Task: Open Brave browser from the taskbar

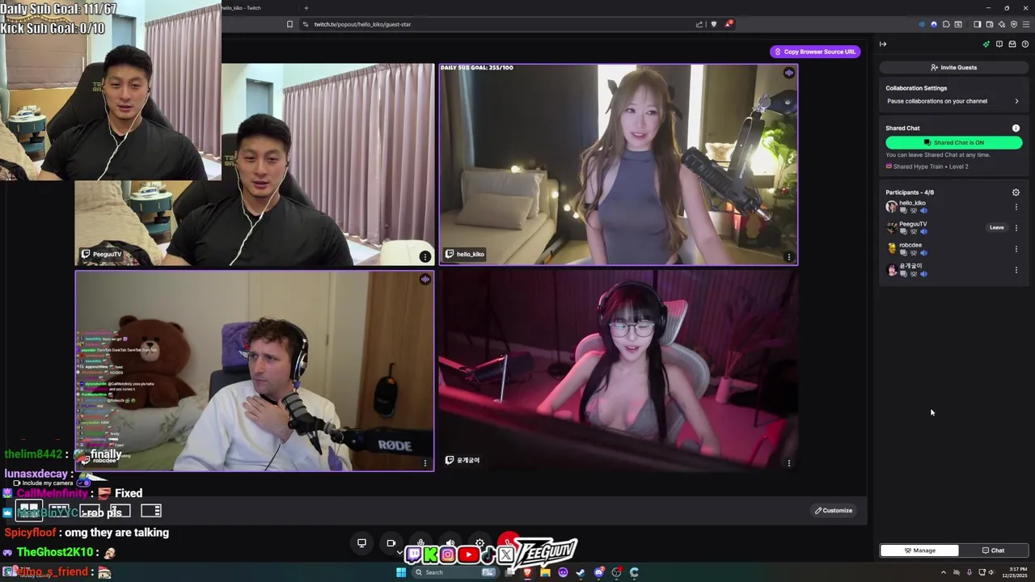Action: pyautogui.click(x=527, y=572)
